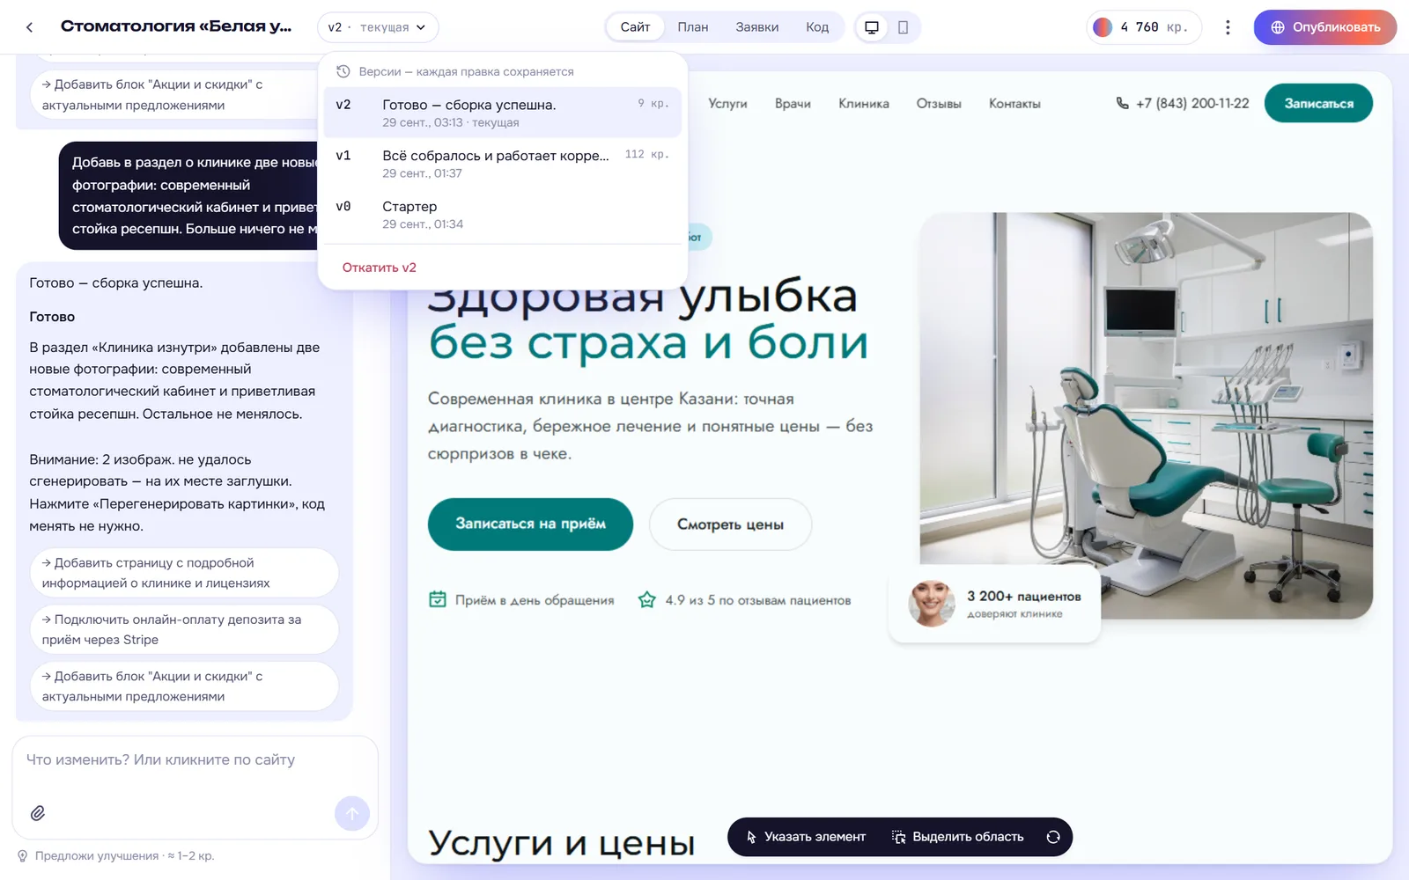The image size is (1409, 880).
Task: Click bottom suggestion Добавить блок Акции и скидки
Action: point(185,686)
